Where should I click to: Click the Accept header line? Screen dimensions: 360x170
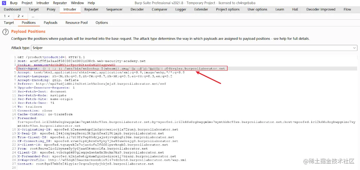pos(101,72)
